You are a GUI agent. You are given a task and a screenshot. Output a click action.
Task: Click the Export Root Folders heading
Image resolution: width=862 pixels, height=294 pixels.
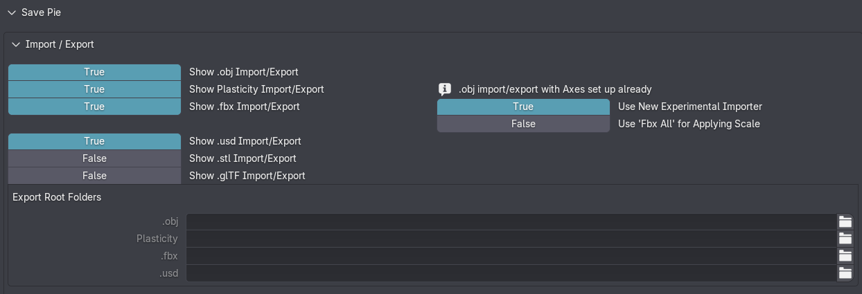point(57,197)
